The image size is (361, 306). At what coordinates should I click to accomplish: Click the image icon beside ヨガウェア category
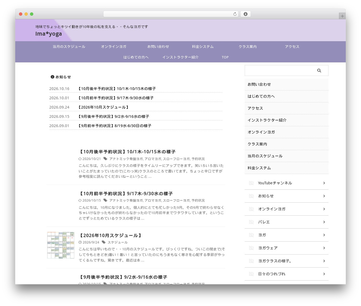pyautogui.click(x=251, y=248)
